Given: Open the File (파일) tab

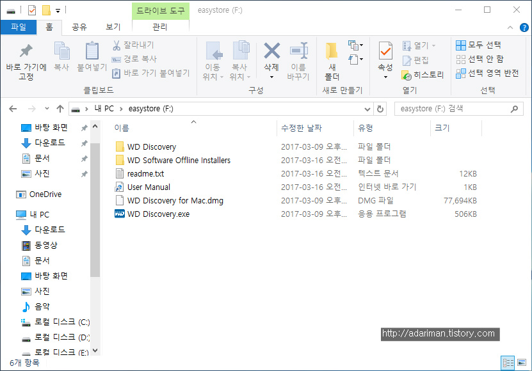Looking at the screenshot, I should [19, 27].
